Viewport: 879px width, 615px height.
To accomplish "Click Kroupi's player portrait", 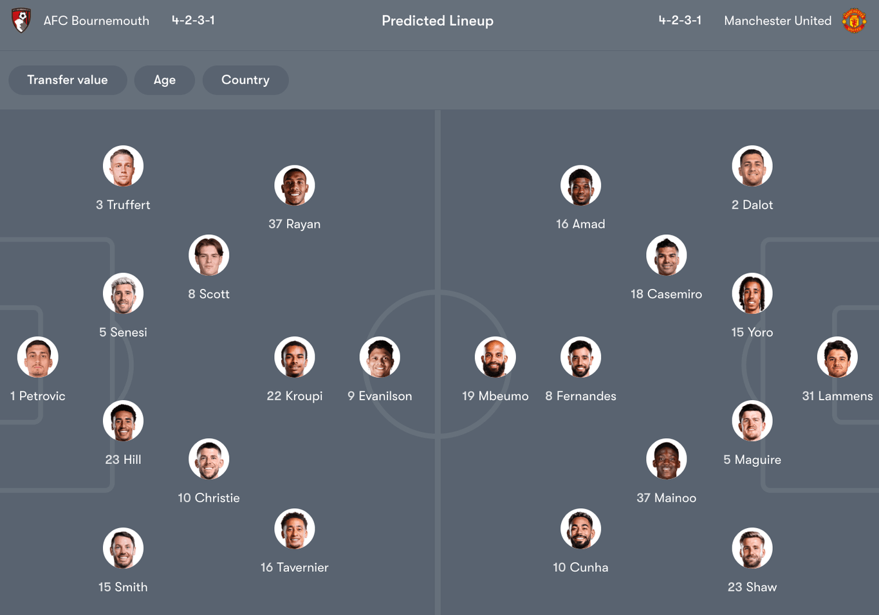I will point(295,357).
